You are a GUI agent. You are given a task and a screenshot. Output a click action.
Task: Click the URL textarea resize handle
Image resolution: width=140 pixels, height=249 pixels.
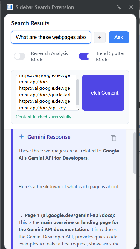pyautogui.click(x=78, y=109)
